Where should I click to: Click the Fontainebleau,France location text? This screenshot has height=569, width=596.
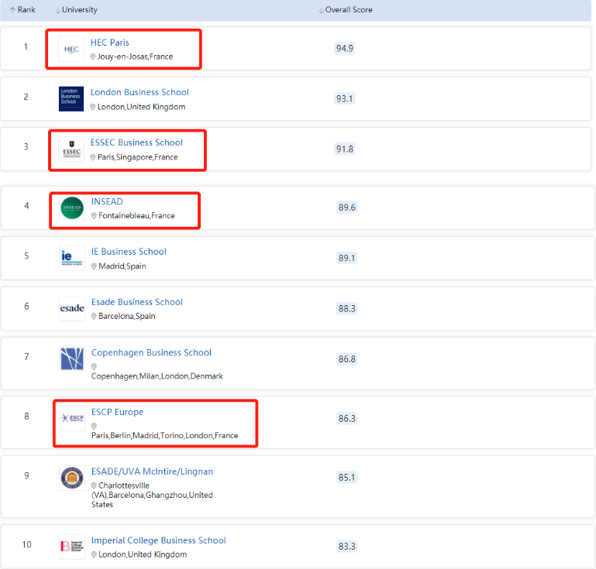[136, 216]
